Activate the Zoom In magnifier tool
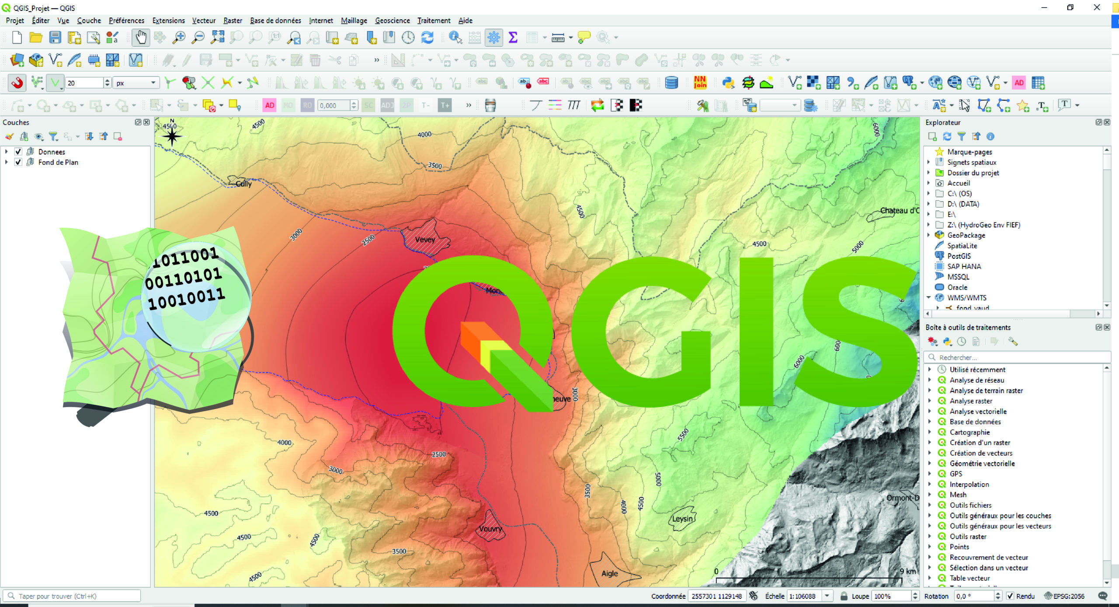This screenshot has width=1119, height=607. (178, 38)
